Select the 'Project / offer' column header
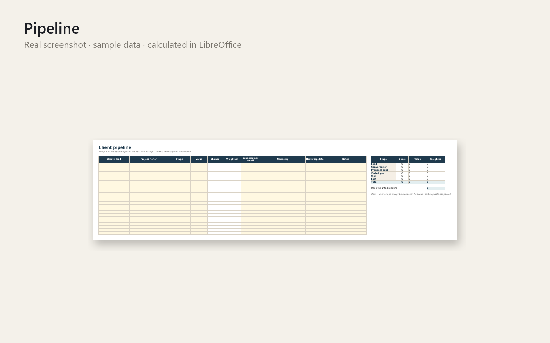Screen dimensions: 550x343 pos(149,159)
